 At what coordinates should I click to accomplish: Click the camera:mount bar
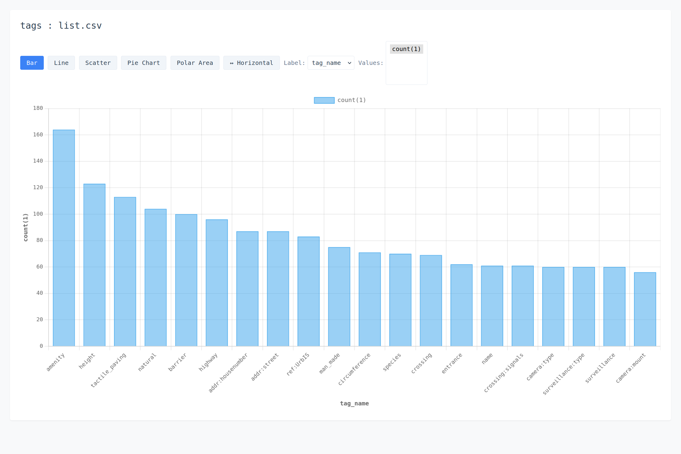(x=645, y=309)
